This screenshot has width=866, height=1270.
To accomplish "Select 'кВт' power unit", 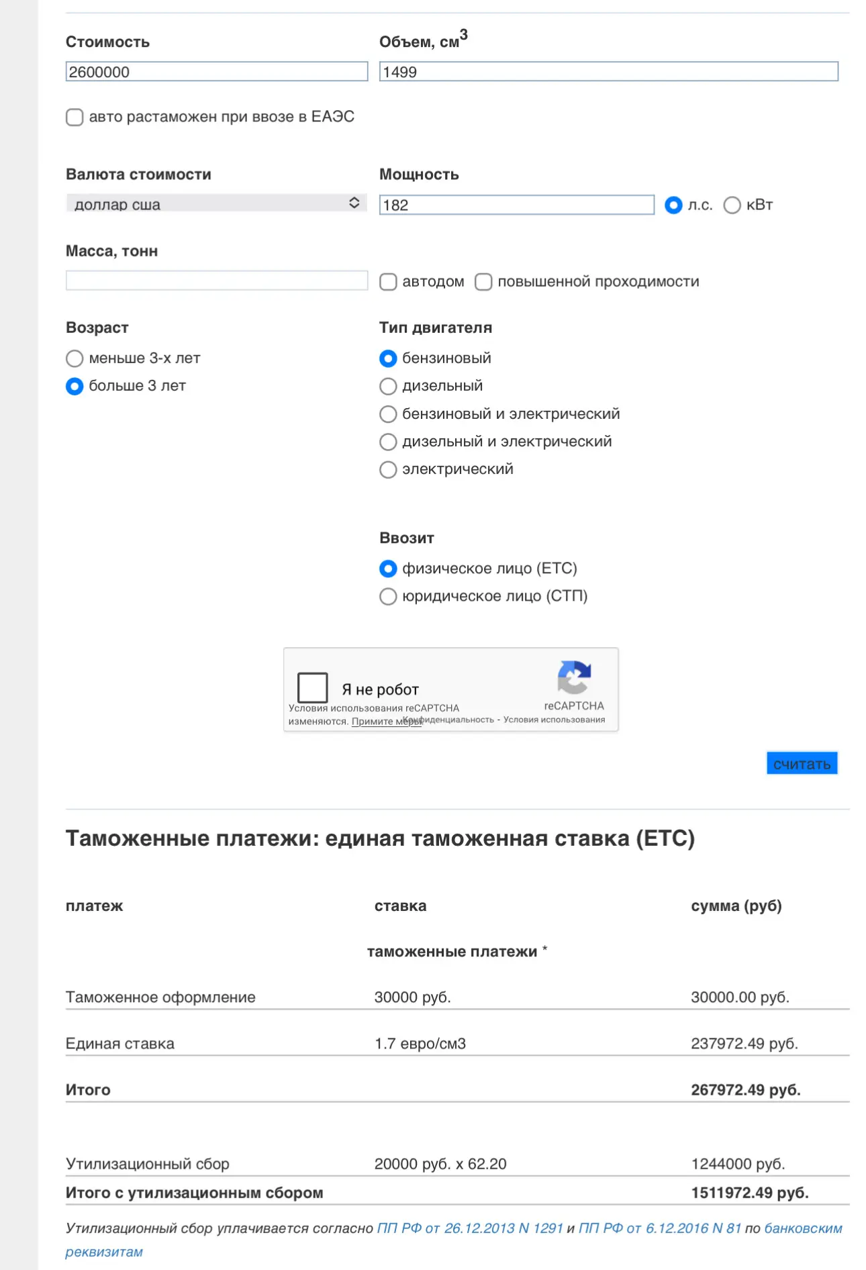I will pos(732,205).
